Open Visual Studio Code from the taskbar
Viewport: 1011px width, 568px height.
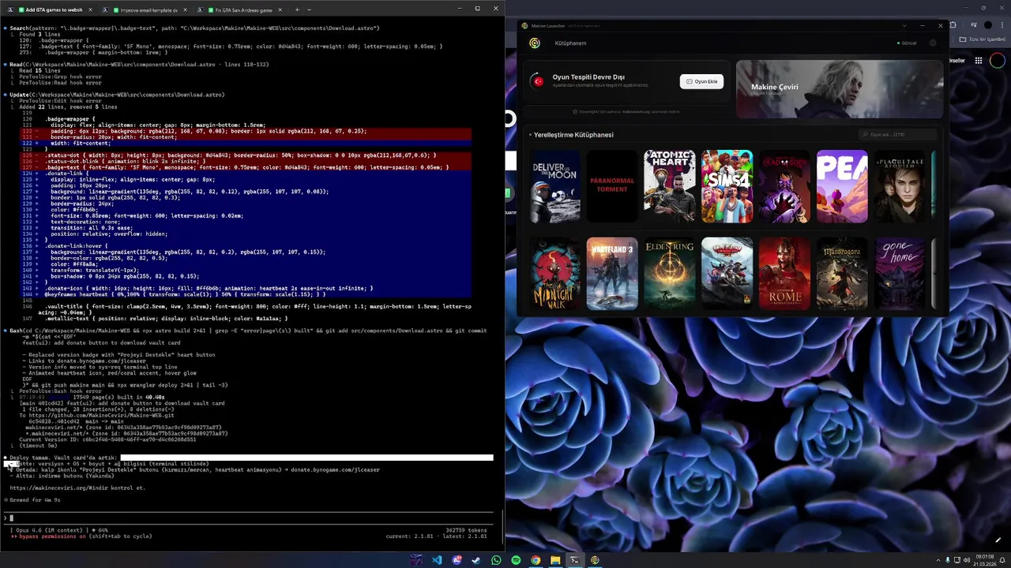(437, 560)
